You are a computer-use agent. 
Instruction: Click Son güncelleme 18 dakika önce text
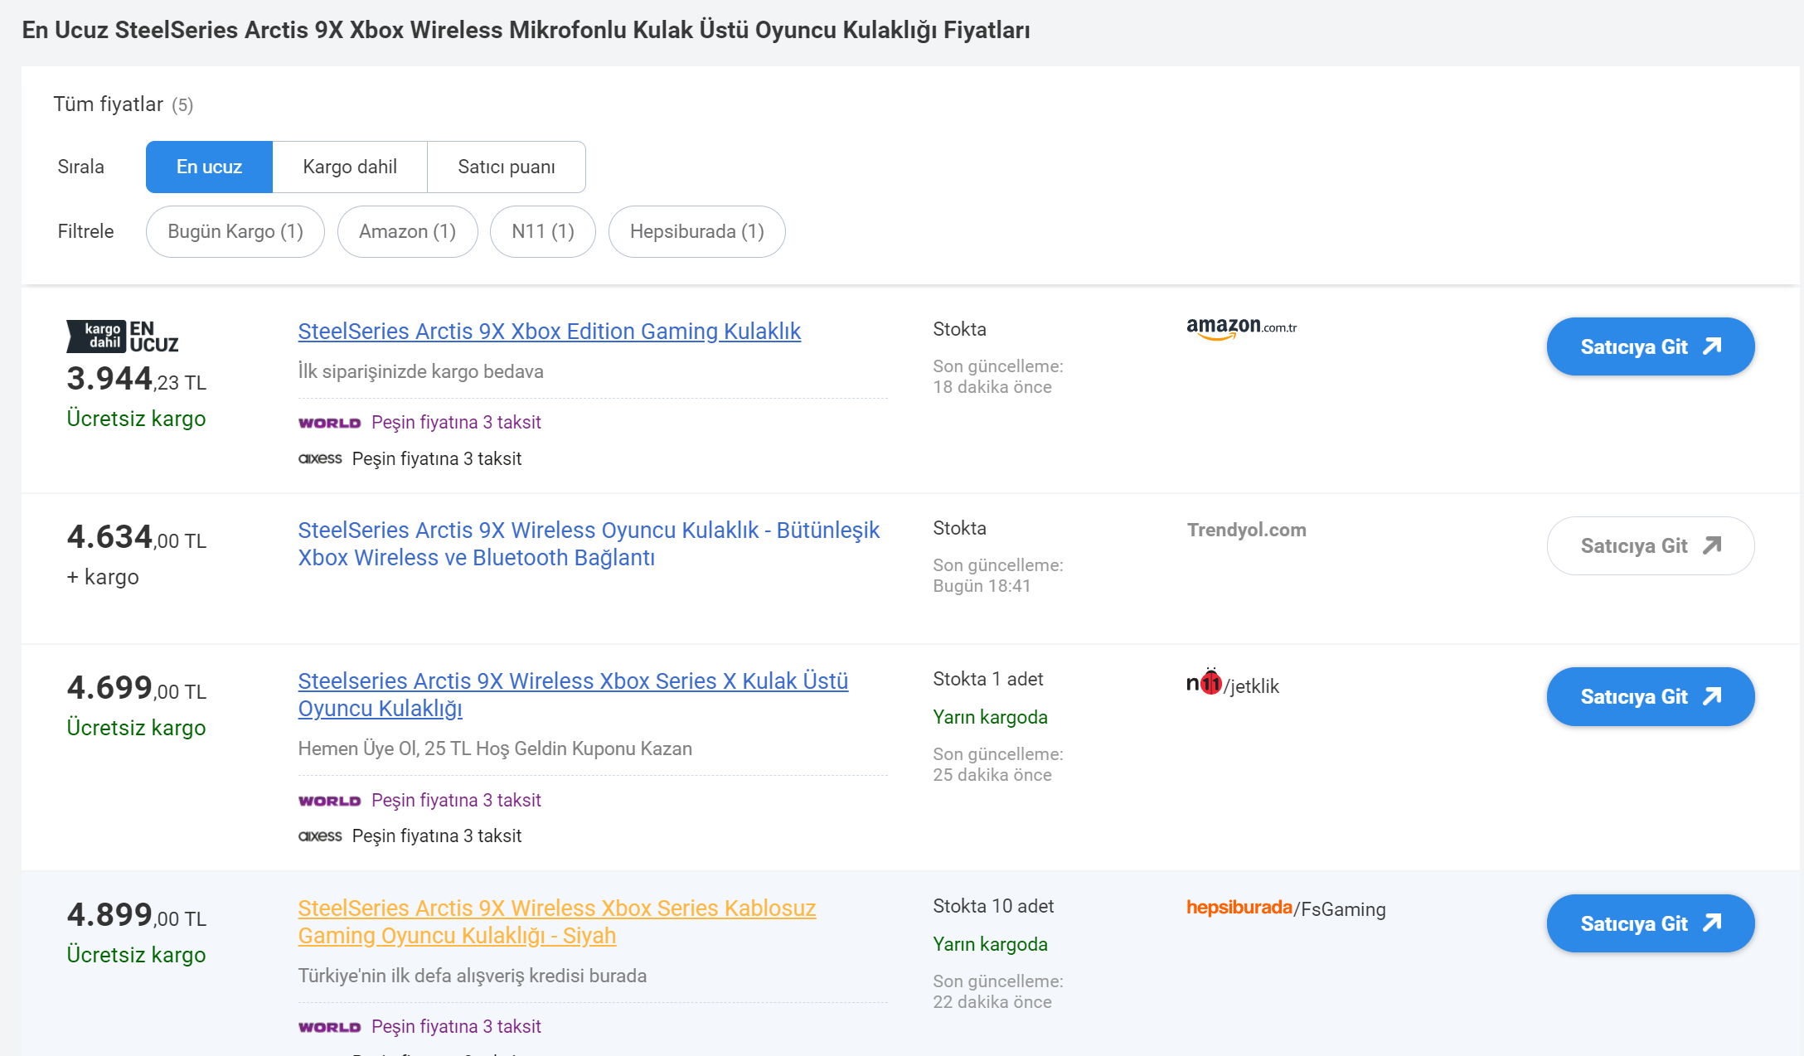click(998, 376)
